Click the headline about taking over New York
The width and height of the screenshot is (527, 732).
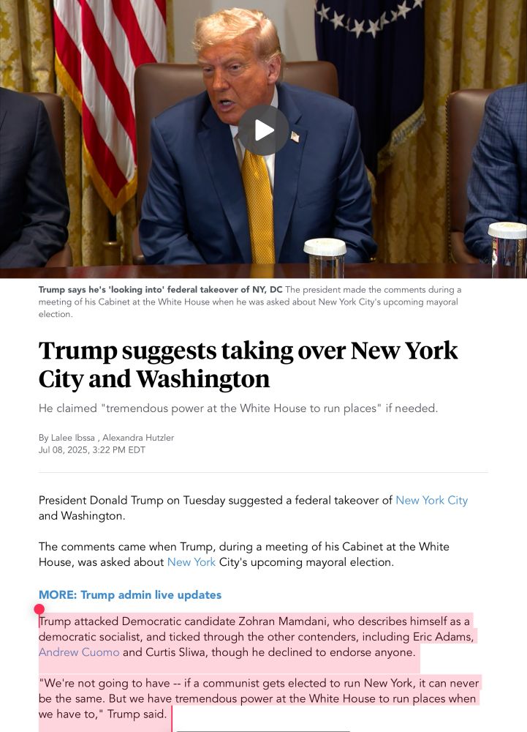point(248,365)
